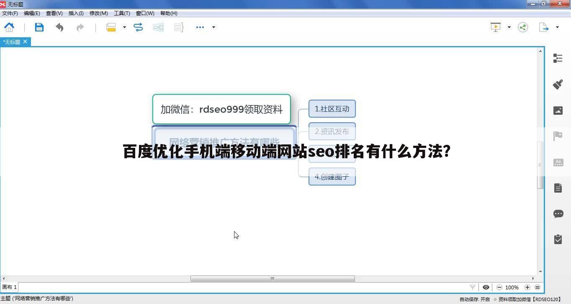Open the Notes panel
The image size is (571, 304).
558,188
